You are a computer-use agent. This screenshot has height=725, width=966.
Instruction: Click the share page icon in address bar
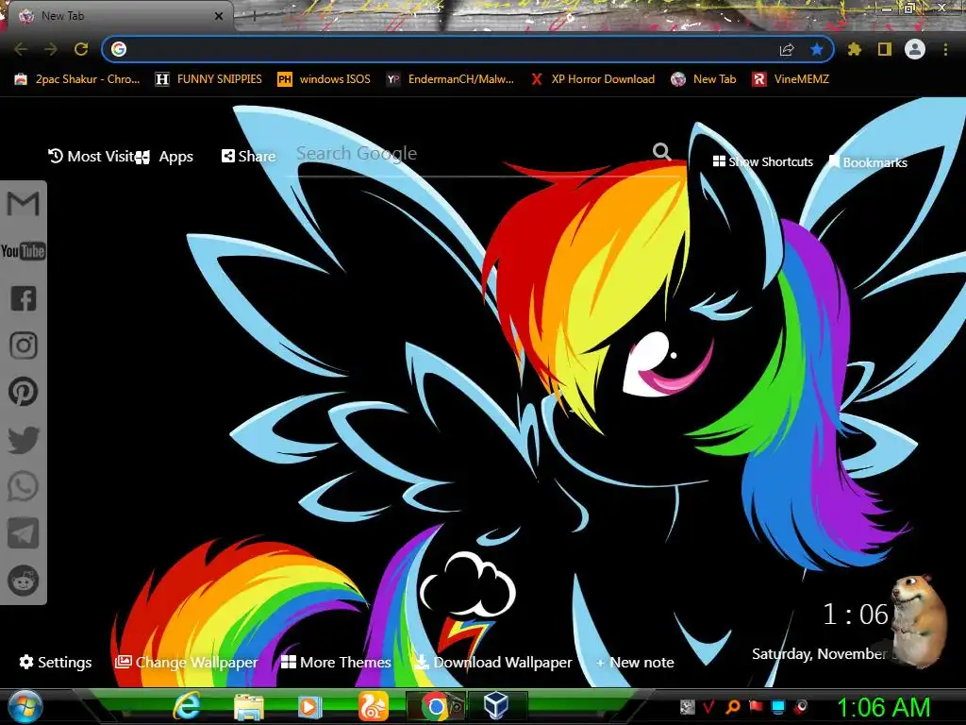click(x=787, y=49)
